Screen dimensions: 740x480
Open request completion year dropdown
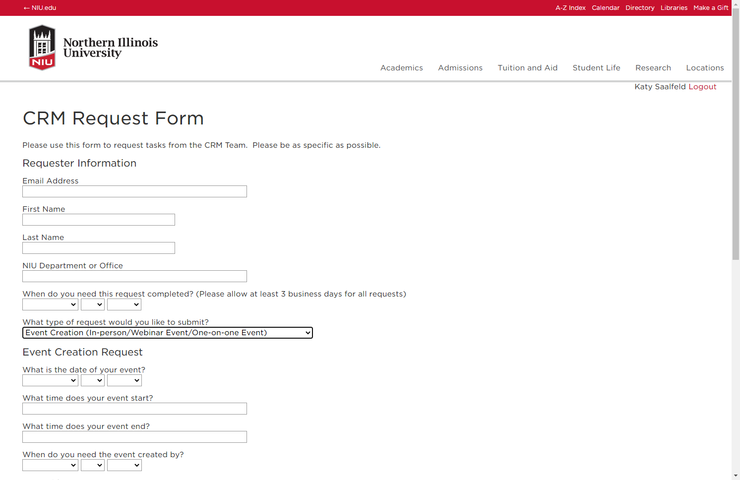click(124, 304)
